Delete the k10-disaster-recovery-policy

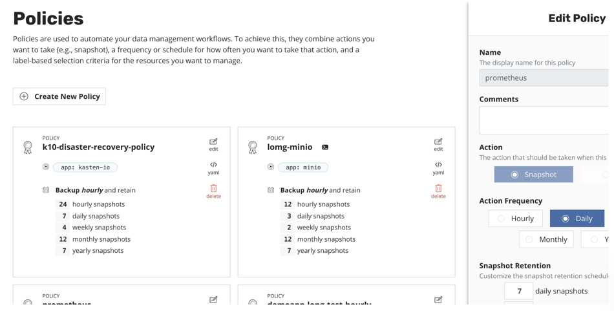tap(213, 191)
